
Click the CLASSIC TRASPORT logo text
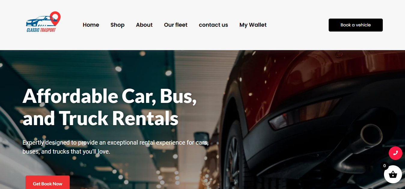point(41,30)
